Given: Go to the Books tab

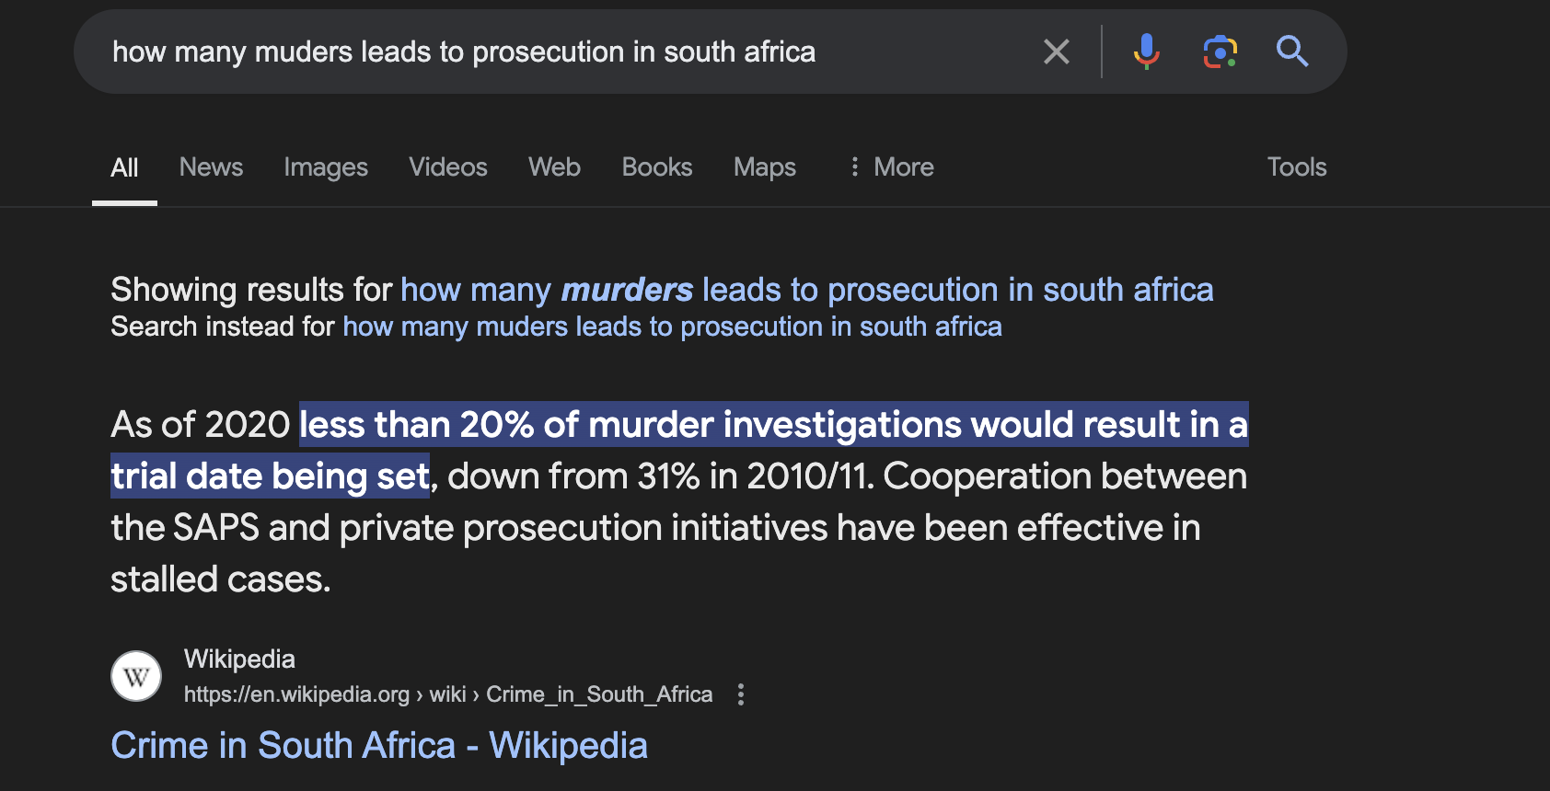Looking at the screenshot, I should click(657, 166).
